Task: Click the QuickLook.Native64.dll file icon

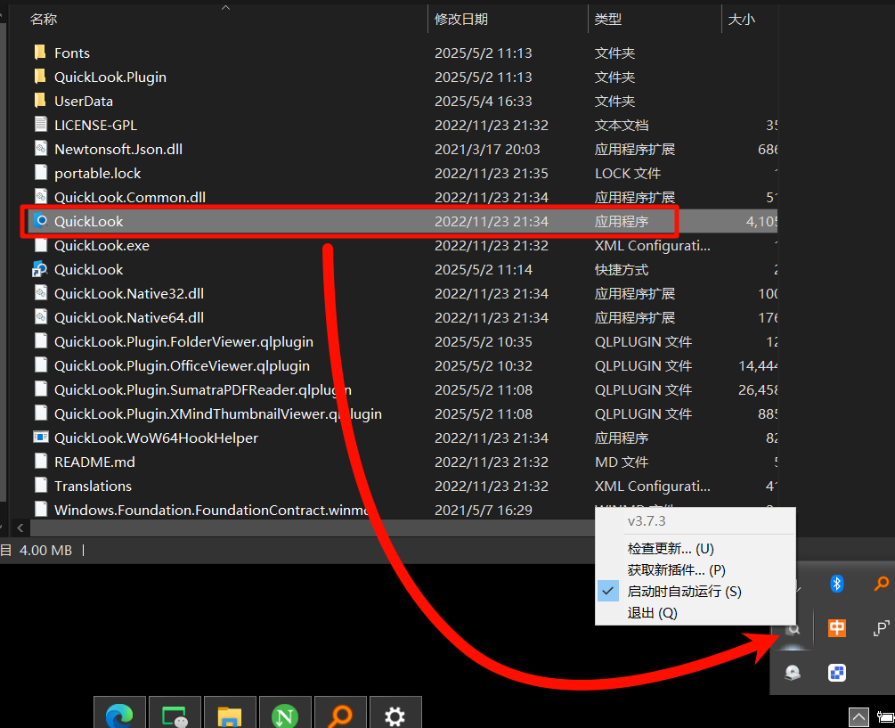Action: [x=41, y=317]
